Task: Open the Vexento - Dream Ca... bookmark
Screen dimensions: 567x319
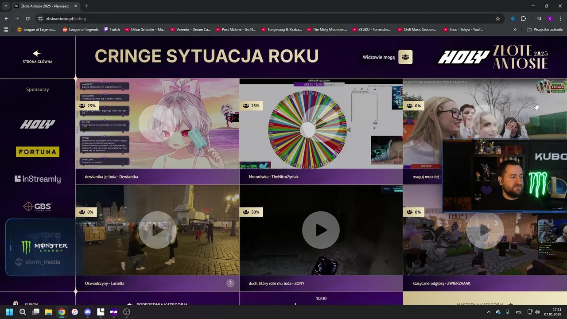Action: coord(190,30)
